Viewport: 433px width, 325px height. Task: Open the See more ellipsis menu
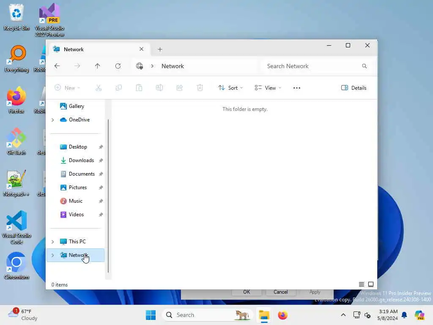point(296,88)
